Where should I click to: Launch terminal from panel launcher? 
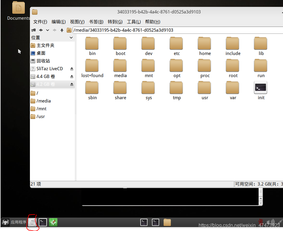(x=43, y=222)
